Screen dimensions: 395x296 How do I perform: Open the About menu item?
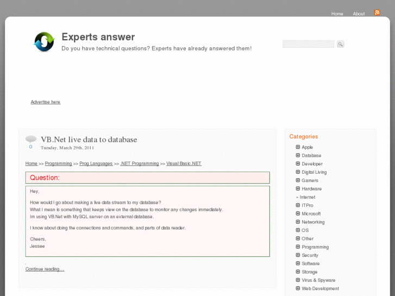(x=359, y=14)
